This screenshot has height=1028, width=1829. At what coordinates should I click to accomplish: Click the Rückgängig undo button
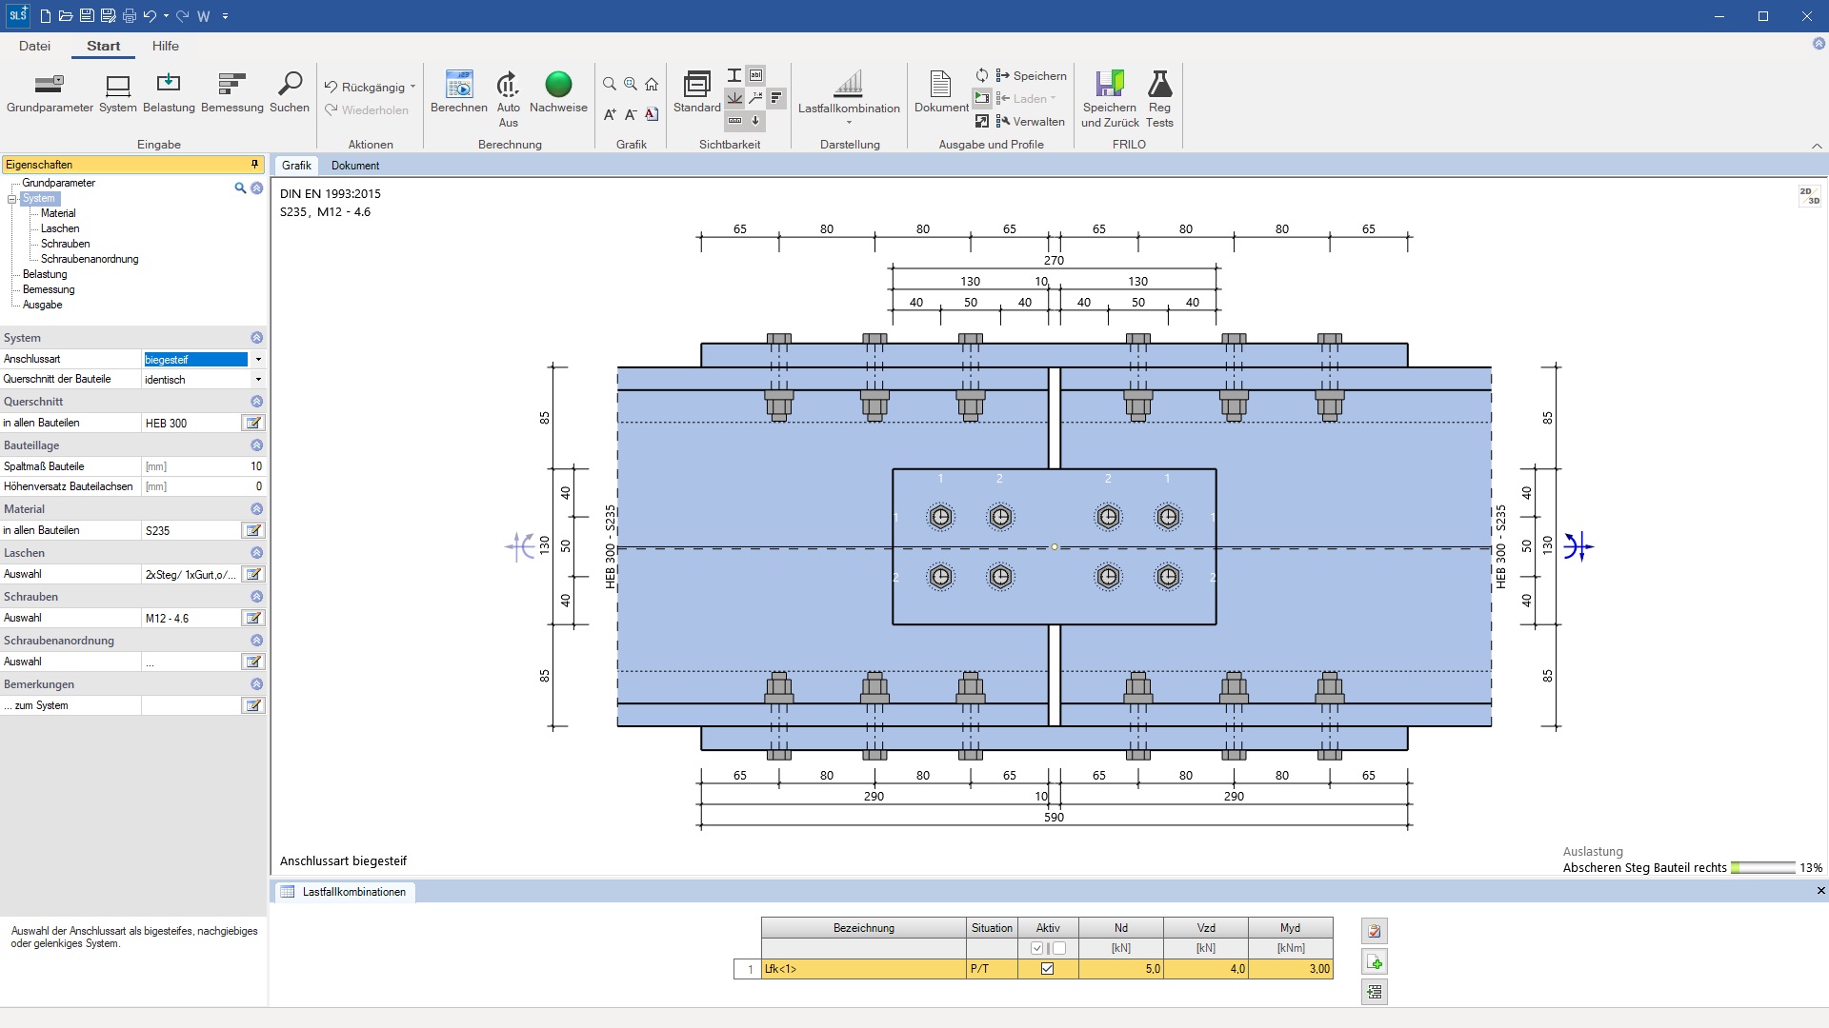[365, 87]
